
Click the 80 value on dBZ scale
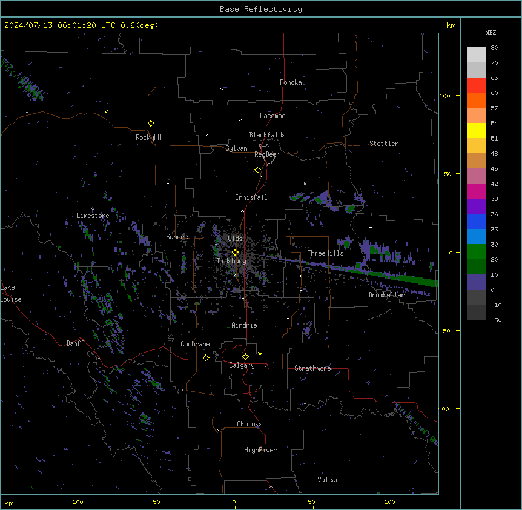tap(494, 48)
